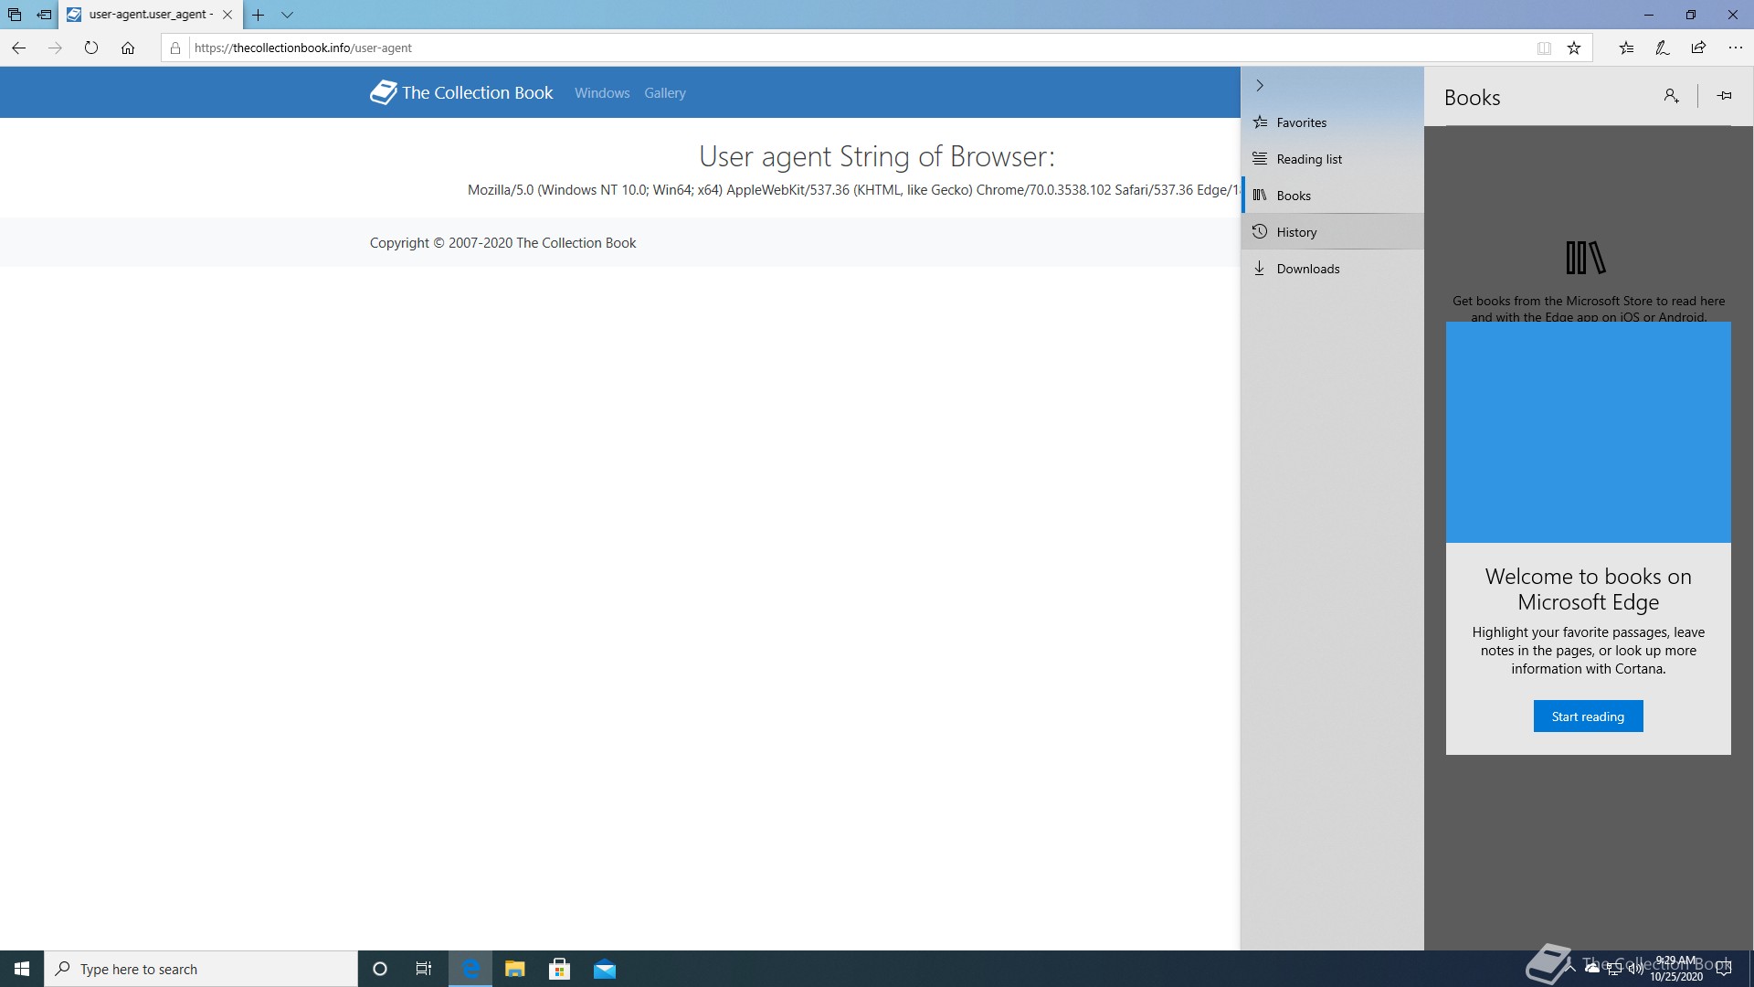This screenshot has height=987, width=1754.
Task: Expand tab previews chevron
Action: [x=287, y=15]
